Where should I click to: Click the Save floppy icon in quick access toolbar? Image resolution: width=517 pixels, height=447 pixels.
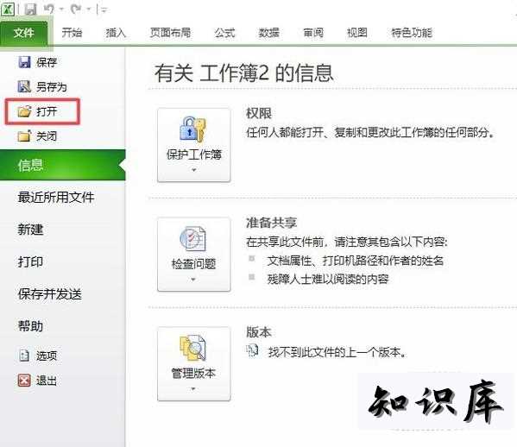point(30,9)
